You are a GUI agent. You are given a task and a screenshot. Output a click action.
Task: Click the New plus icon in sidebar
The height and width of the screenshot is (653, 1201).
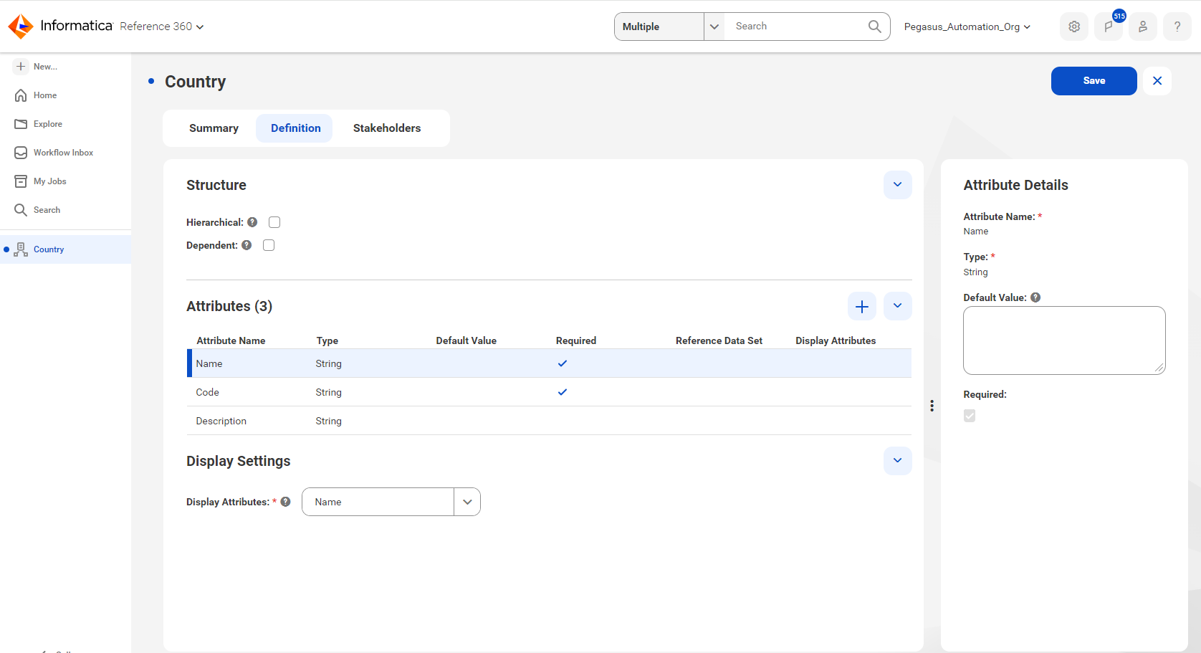[x=21, y=66]
